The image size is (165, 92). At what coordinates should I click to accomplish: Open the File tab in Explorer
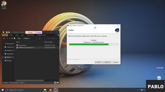[x=5, y=35]
